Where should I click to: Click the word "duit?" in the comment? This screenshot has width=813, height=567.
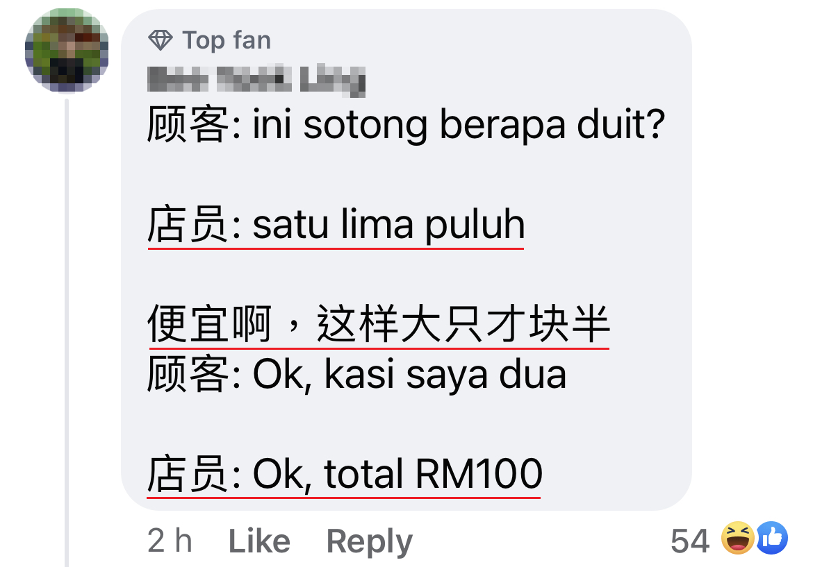click(x=621, y=124)
